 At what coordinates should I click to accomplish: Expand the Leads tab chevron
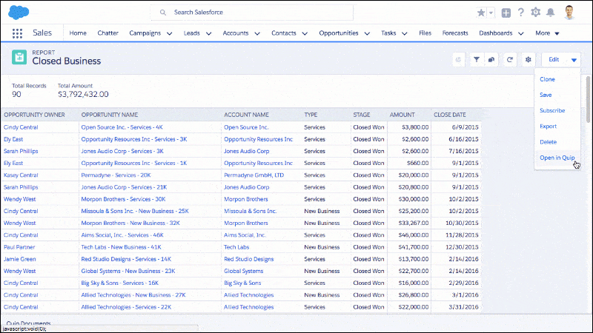click(208, 33)
